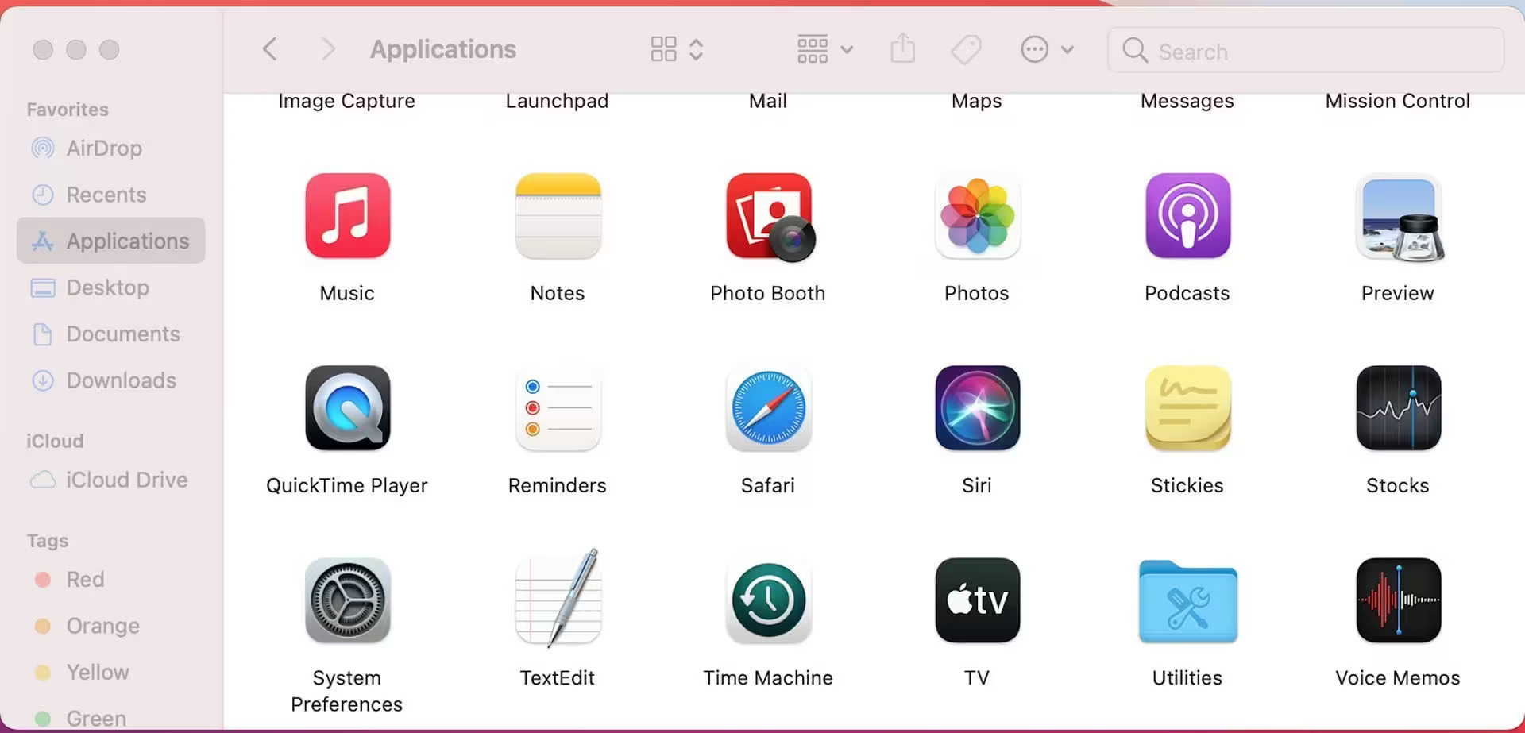The height and width of the screenshot is (733, 1525).
Task: Go forward with the right chevron
Action: [327, 49]
